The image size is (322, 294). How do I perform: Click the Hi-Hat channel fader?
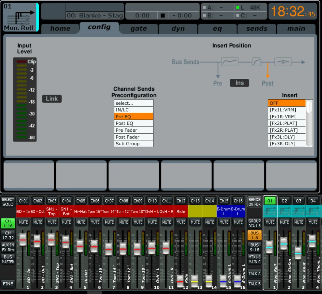[80, 246]
